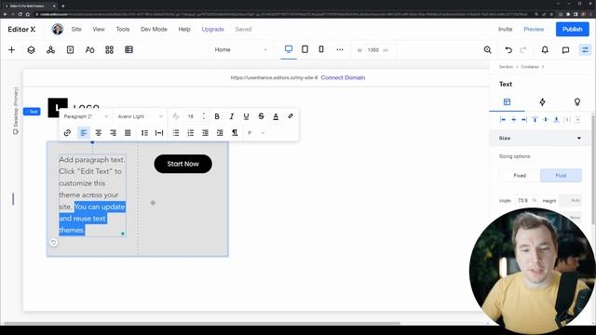Align text to the right
Screen dimensions: 596x335
pyautogui.click(x=113, y=132)
